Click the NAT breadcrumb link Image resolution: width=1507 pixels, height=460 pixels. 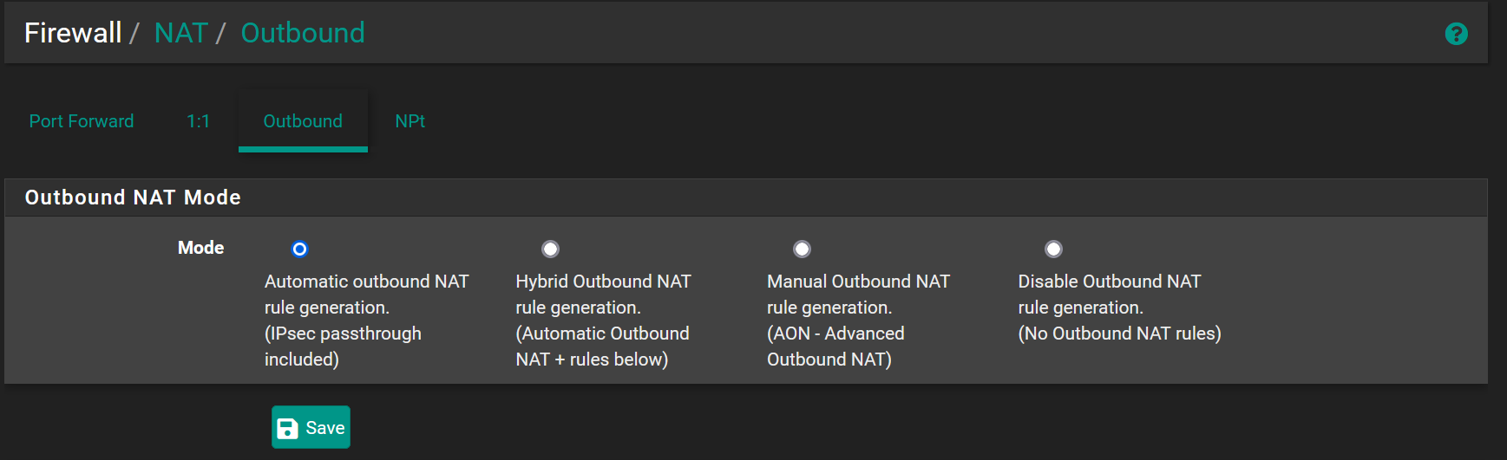click(x=180, y=33)
